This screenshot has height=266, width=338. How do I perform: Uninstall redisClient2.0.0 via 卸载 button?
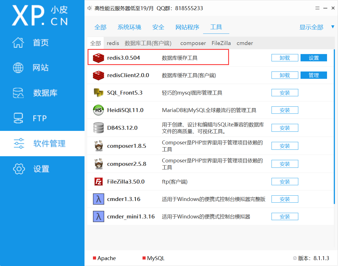coord(285,75)
